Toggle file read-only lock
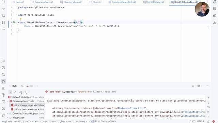Image resolution: width=218 pixels, height=123 pixels. click(x=208, y=122)
